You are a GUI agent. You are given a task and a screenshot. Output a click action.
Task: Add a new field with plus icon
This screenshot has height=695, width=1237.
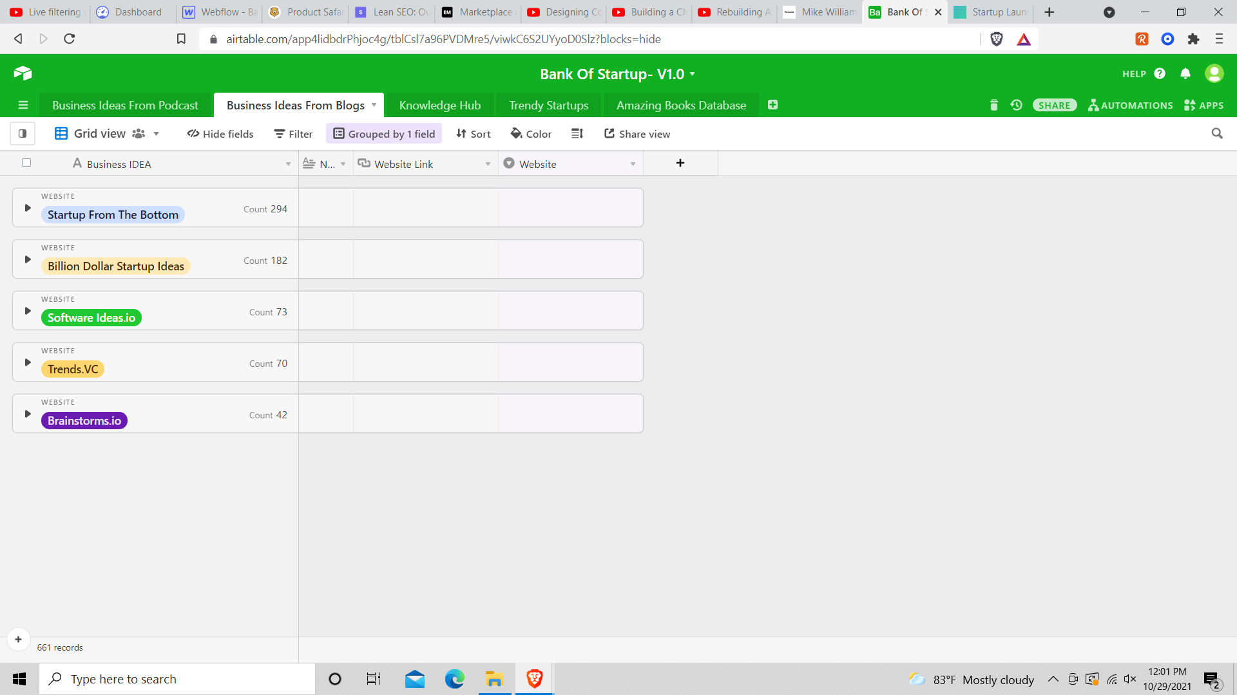click(680, 163)
